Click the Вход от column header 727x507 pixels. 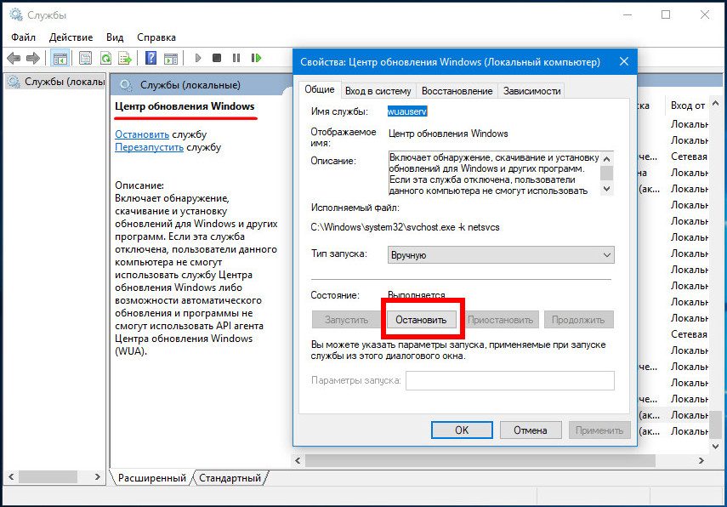688,105
